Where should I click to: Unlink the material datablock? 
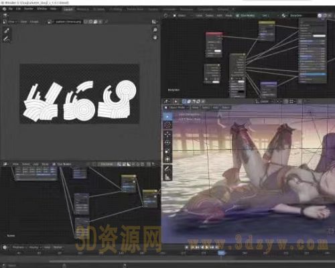(x=330, y=15)
